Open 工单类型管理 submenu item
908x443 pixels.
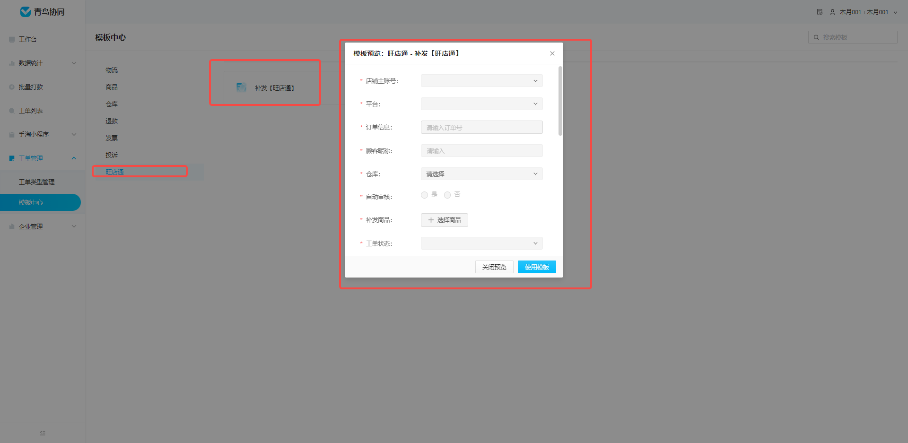[x=37, y=182]
